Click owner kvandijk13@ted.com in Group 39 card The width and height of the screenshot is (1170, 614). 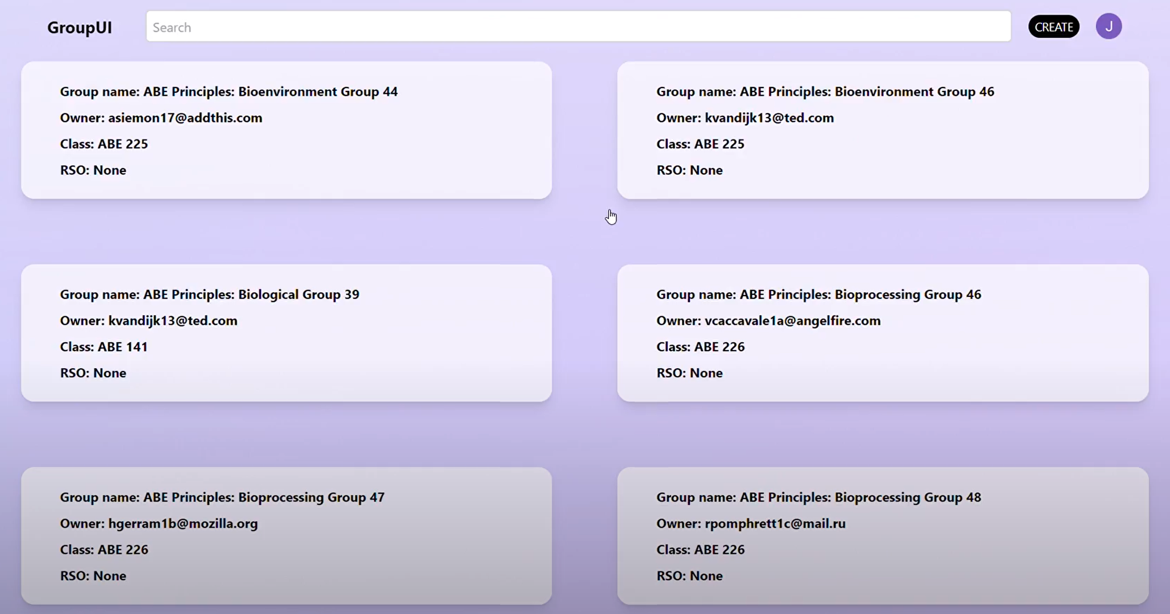148,321
